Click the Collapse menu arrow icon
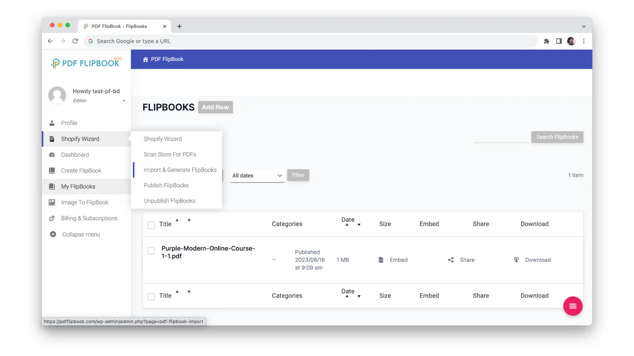 [x=53, y=234]
